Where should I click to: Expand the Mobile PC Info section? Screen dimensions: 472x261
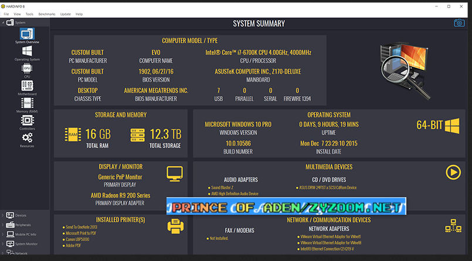pyautogui.click(x=3, y=234)
